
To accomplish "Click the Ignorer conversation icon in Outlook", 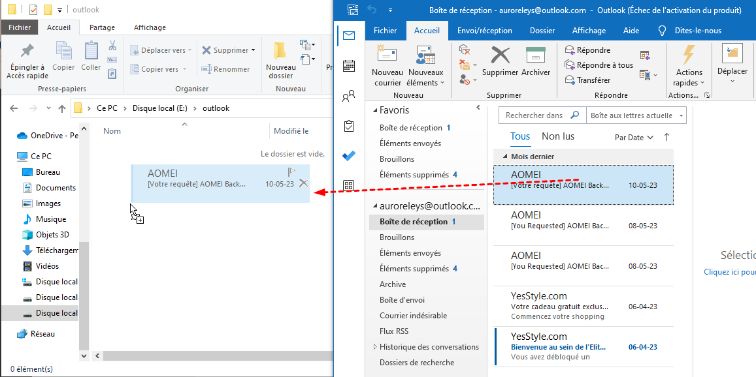I will pos(465,49).
